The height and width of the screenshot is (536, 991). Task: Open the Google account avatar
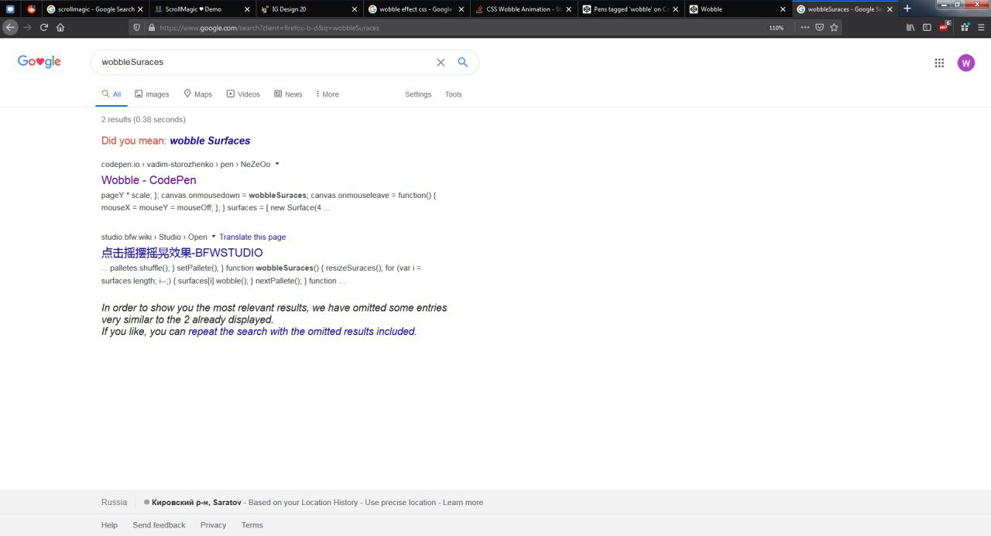966,63
